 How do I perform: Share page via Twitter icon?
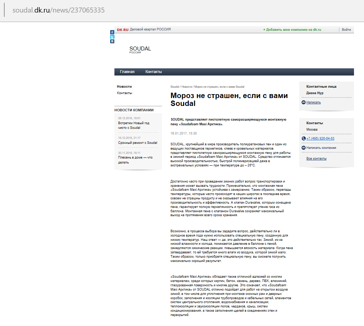click(x=112, y=37)
